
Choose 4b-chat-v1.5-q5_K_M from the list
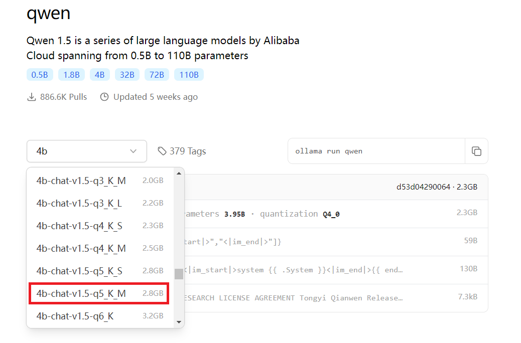100,293
